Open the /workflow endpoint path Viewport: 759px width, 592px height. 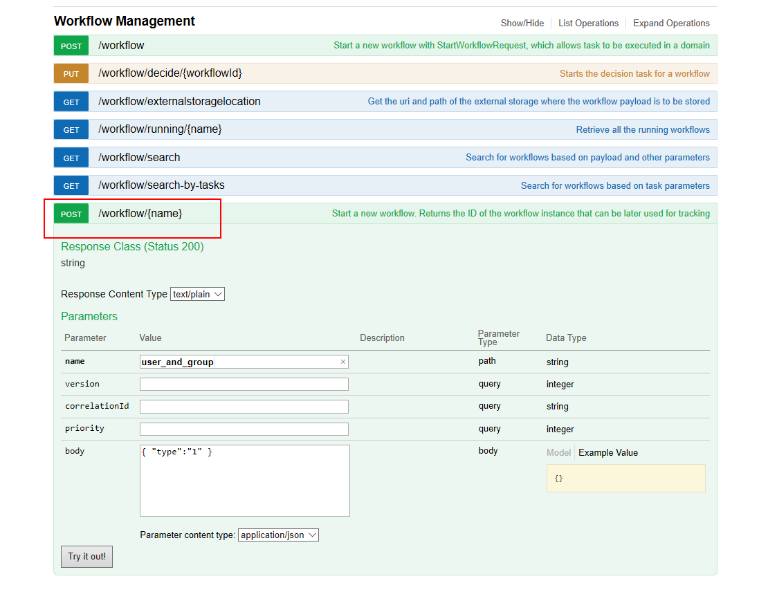(x=121, y=46)
